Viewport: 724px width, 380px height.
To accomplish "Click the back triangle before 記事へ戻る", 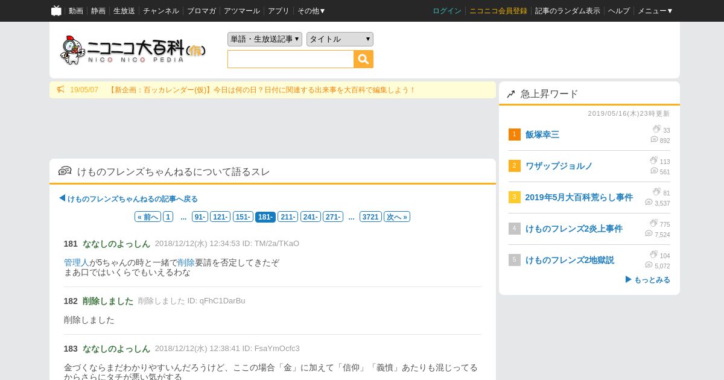I will (62, 198).
